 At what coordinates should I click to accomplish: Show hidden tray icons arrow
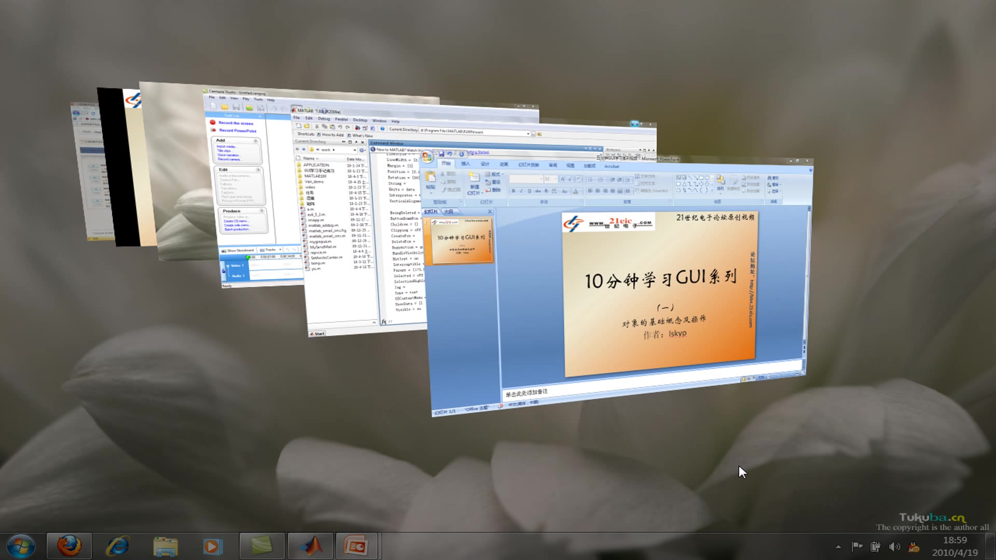tap(838, 547)
